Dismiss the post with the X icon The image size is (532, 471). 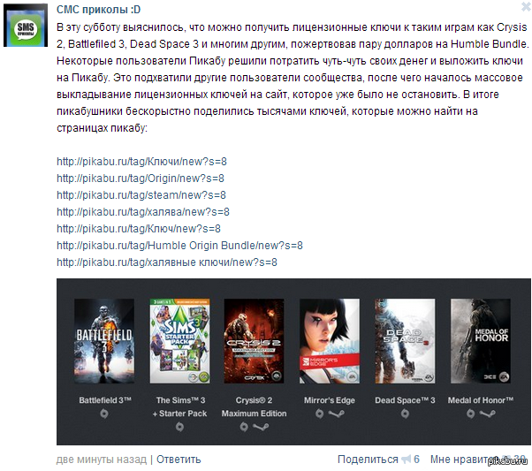tap(526, 6)
